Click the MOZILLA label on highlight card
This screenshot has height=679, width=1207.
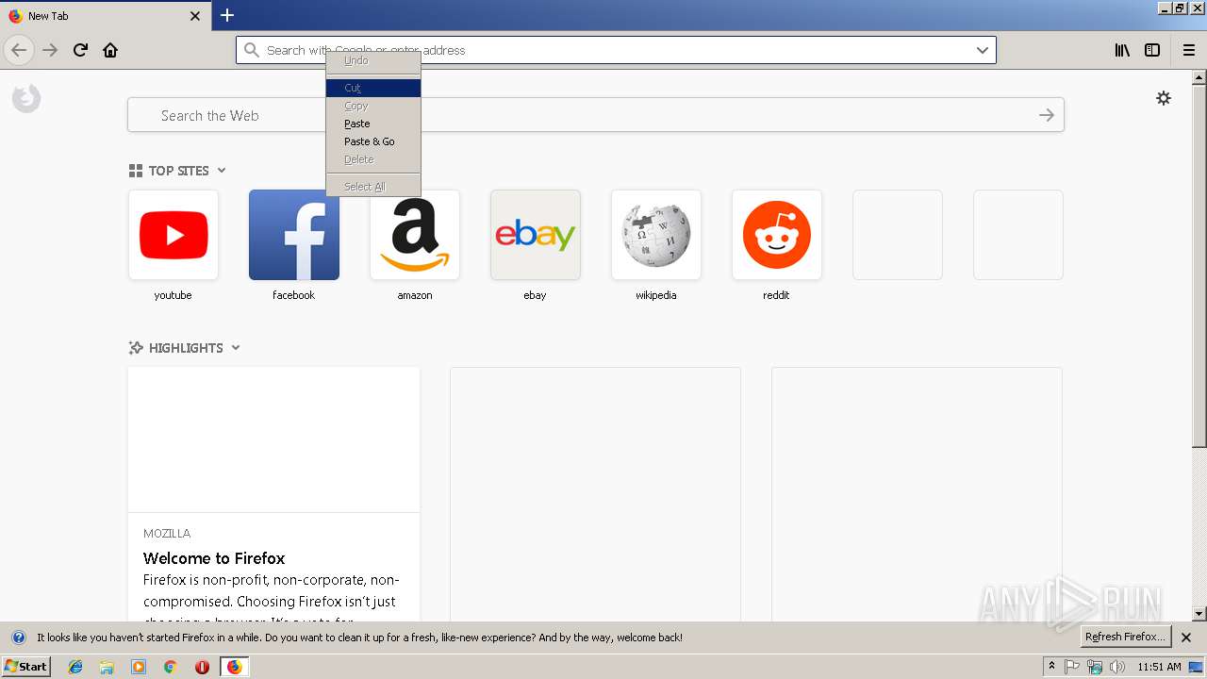coord(167,534)
